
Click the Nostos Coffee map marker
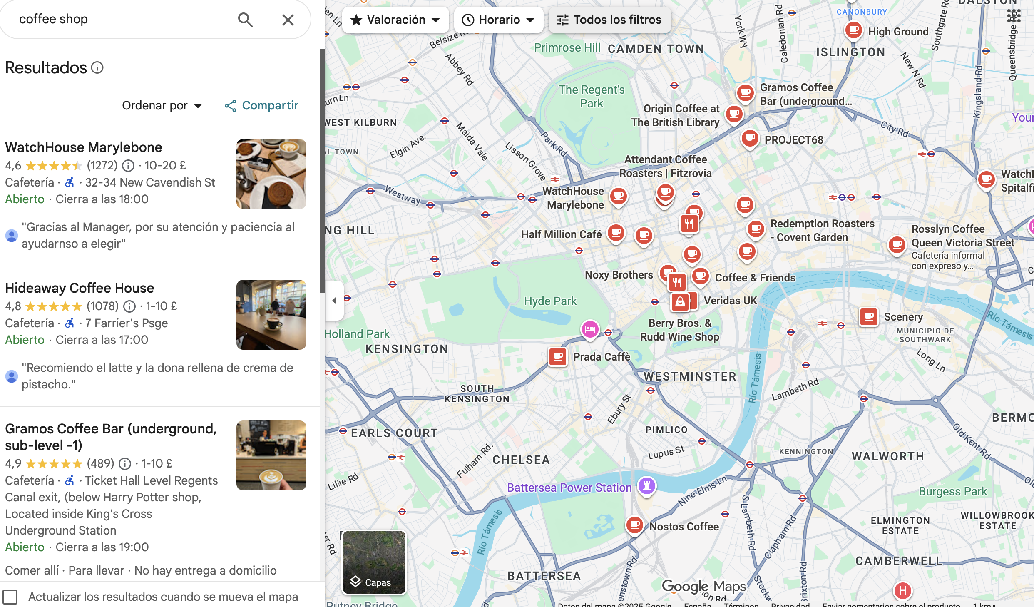(x=634, y=525)
